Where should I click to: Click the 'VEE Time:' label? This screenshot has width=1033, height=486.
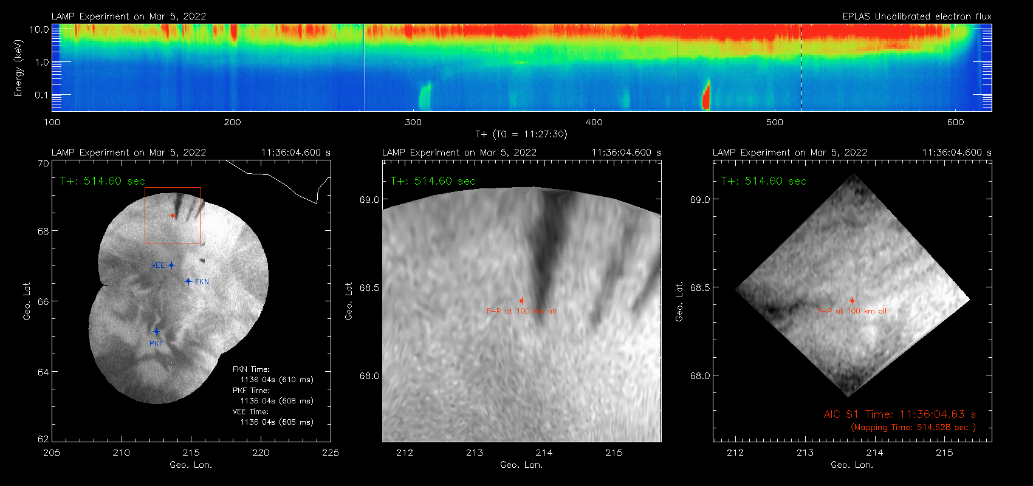point(251,412)
